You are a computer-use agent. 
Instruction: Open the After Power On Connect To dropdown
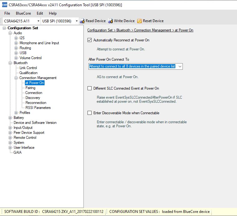(180, 66)
